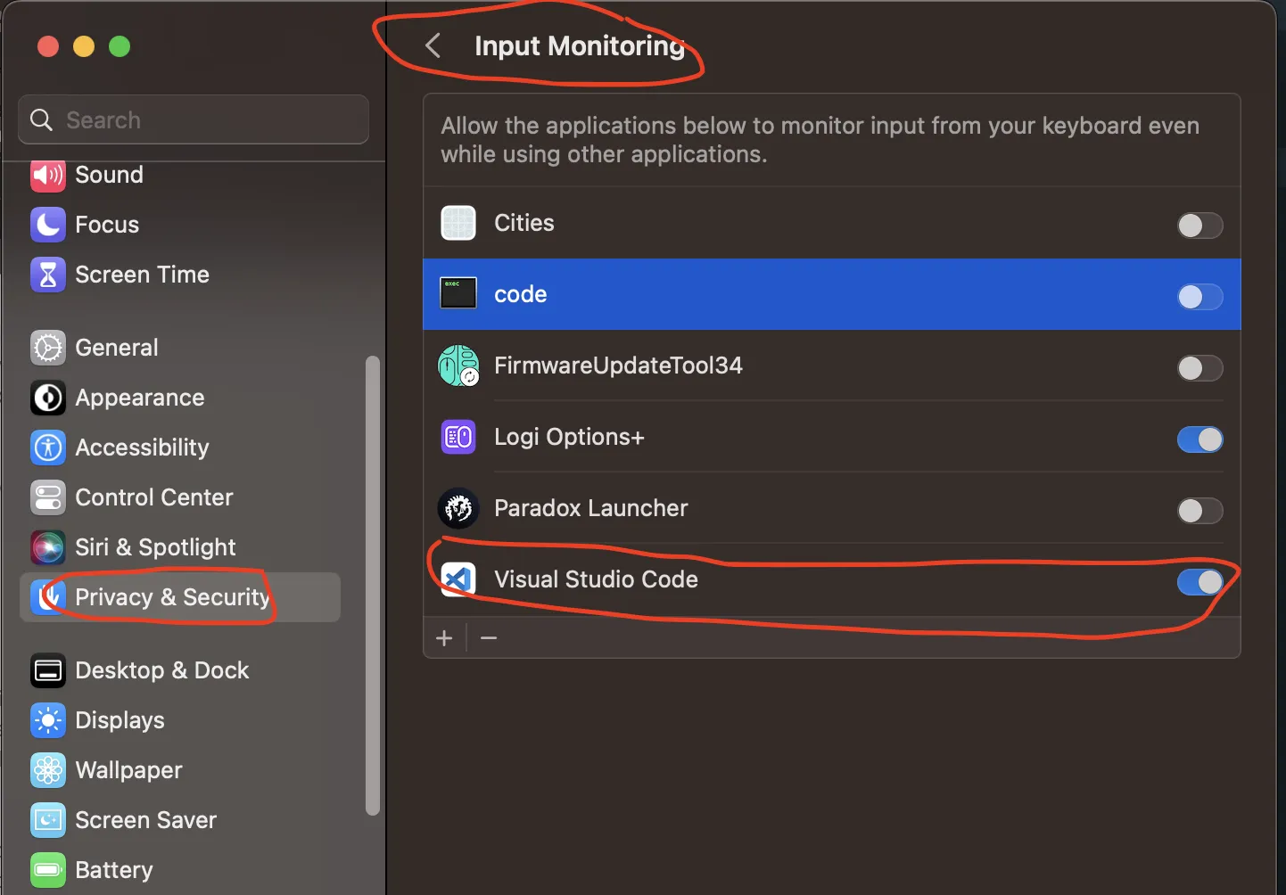The width and height of the screenshot is (1286, 895).
Task: Click the Accessibility icon in sidebar
Action: 48,447
